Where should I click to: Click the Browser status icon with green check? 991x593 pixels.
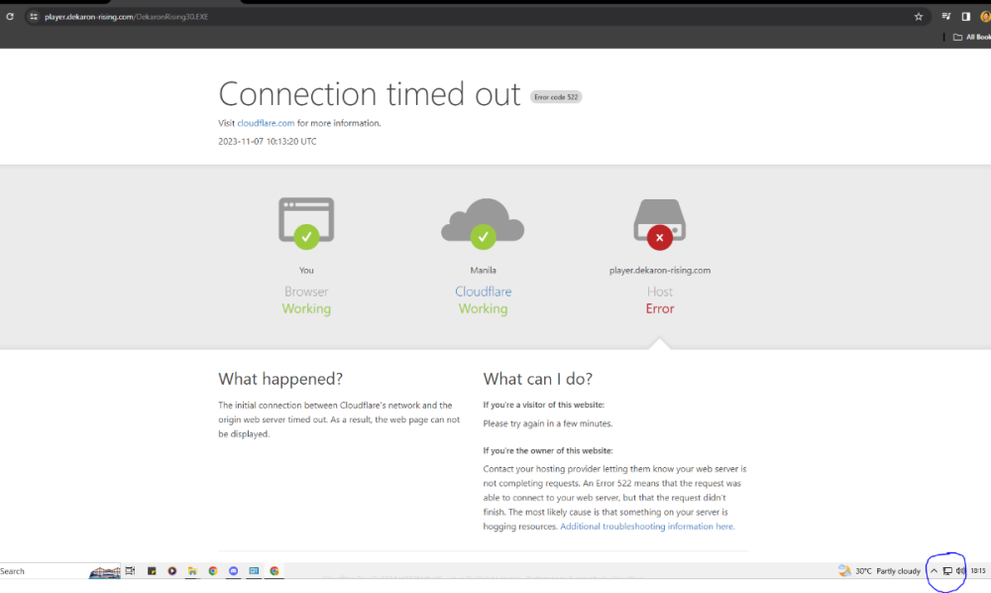[306, 223]
